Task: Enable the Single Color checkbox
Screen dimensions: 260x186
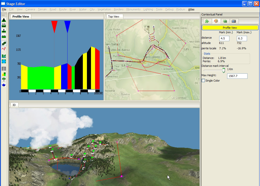Action: coord(203,81)
